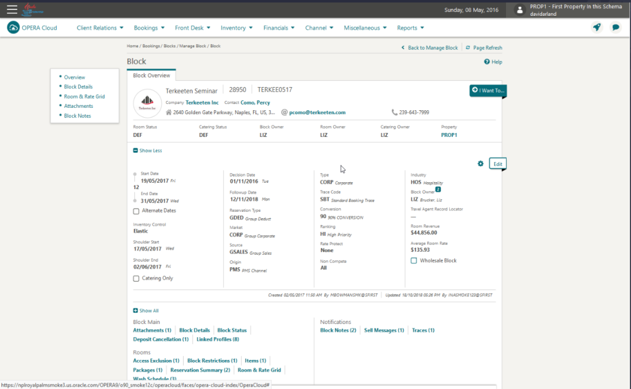This screenshot has width=631, height=389.
Task: Click Back to Manage Block link
Action: tap(433, 47)
